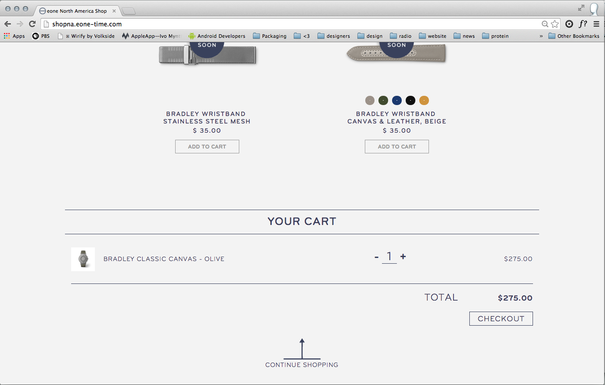
Task: Click the page icon beside the URL
Action: (46, 24)
